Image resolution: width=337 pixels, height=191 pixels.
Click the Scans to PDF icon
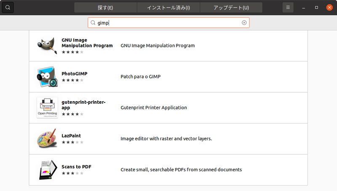[48, 170]
